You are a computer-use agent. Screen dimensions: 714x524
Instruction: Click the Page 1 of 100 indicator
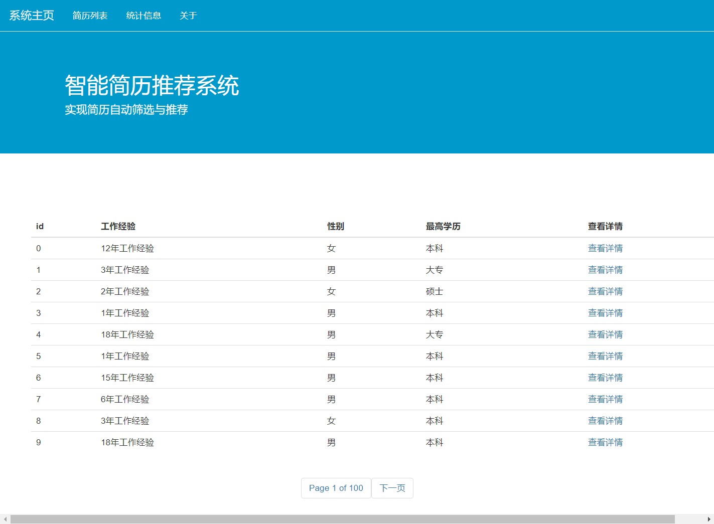click(336, 488)
